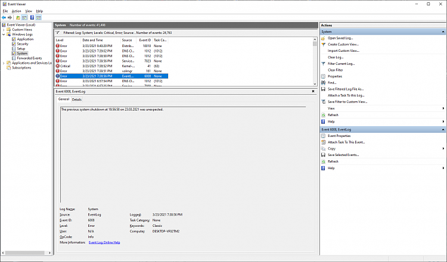Switch to the Details tab
This screenshot has height=262, width=447.
pos(77,99)
